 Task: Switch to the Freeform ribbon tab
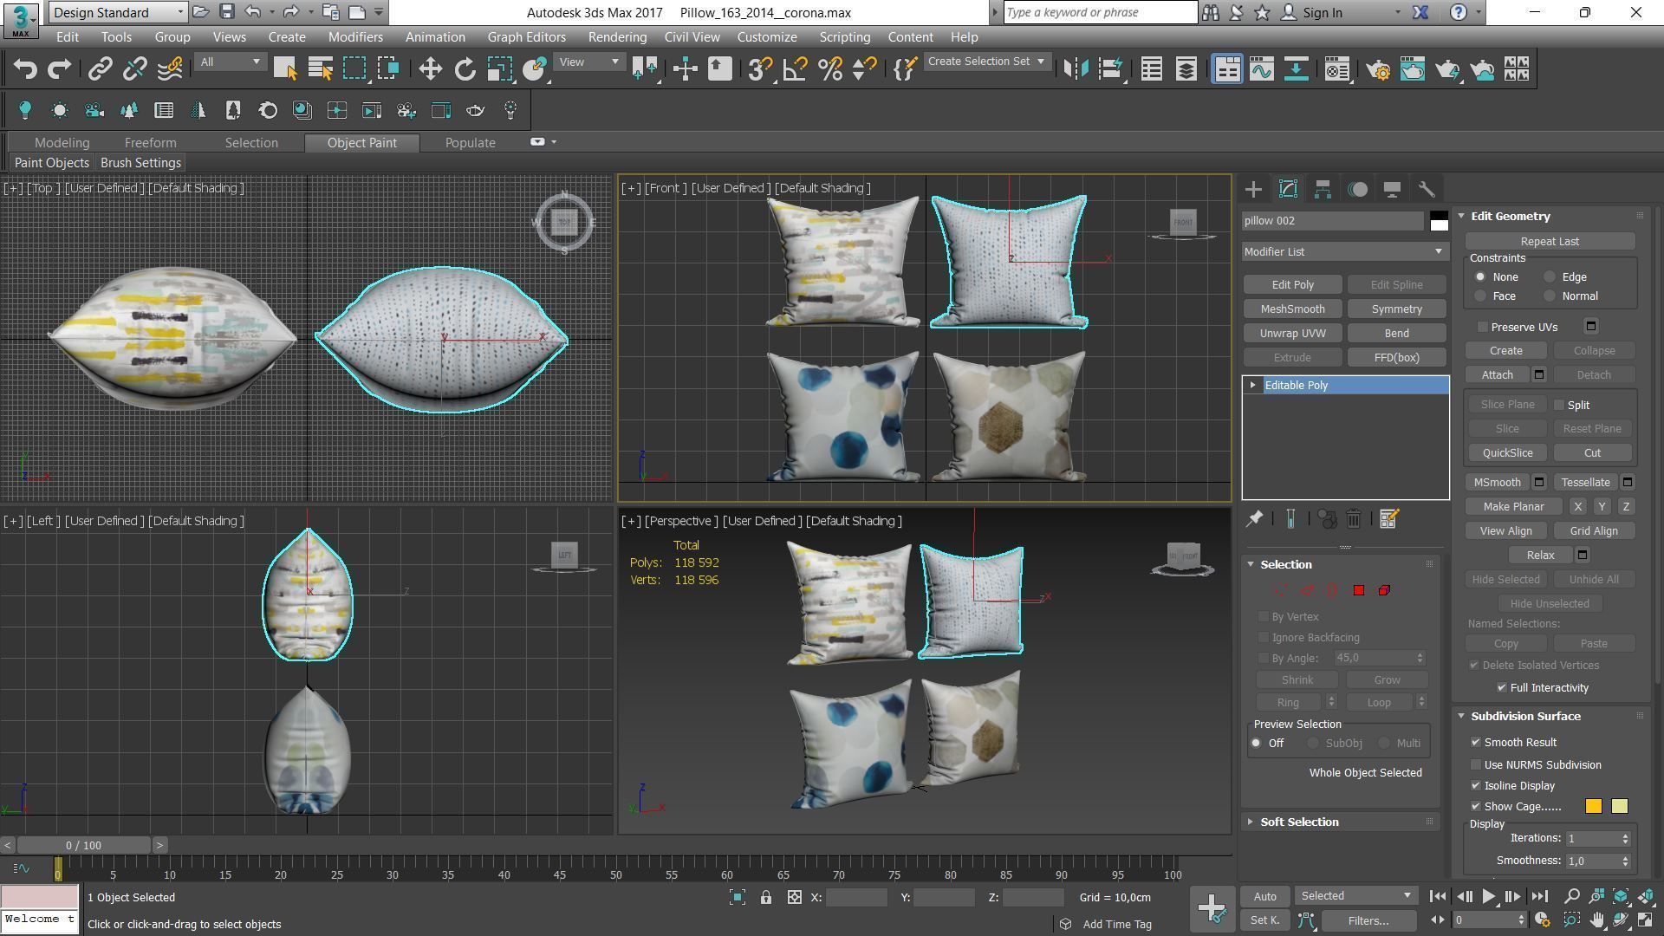point(150,143)
